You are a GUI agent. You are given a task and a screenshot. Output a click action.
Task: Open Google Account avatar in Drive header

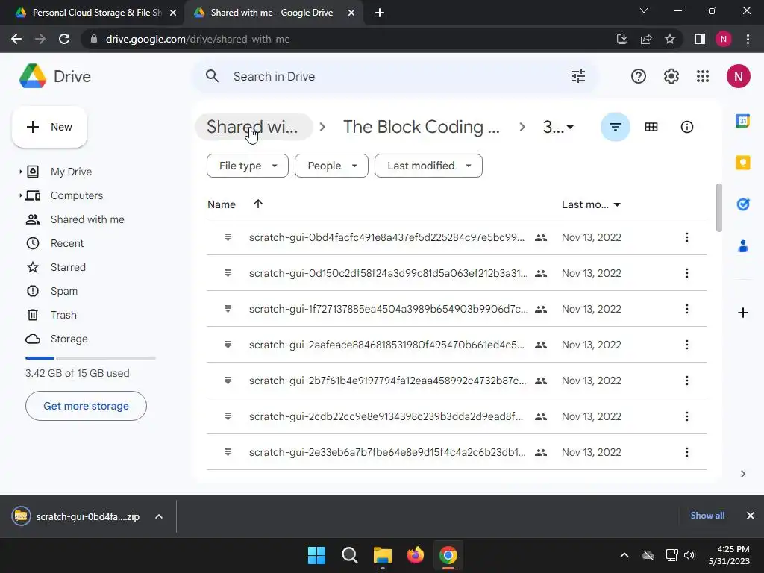pyautogui.click(x=738, y=76)
